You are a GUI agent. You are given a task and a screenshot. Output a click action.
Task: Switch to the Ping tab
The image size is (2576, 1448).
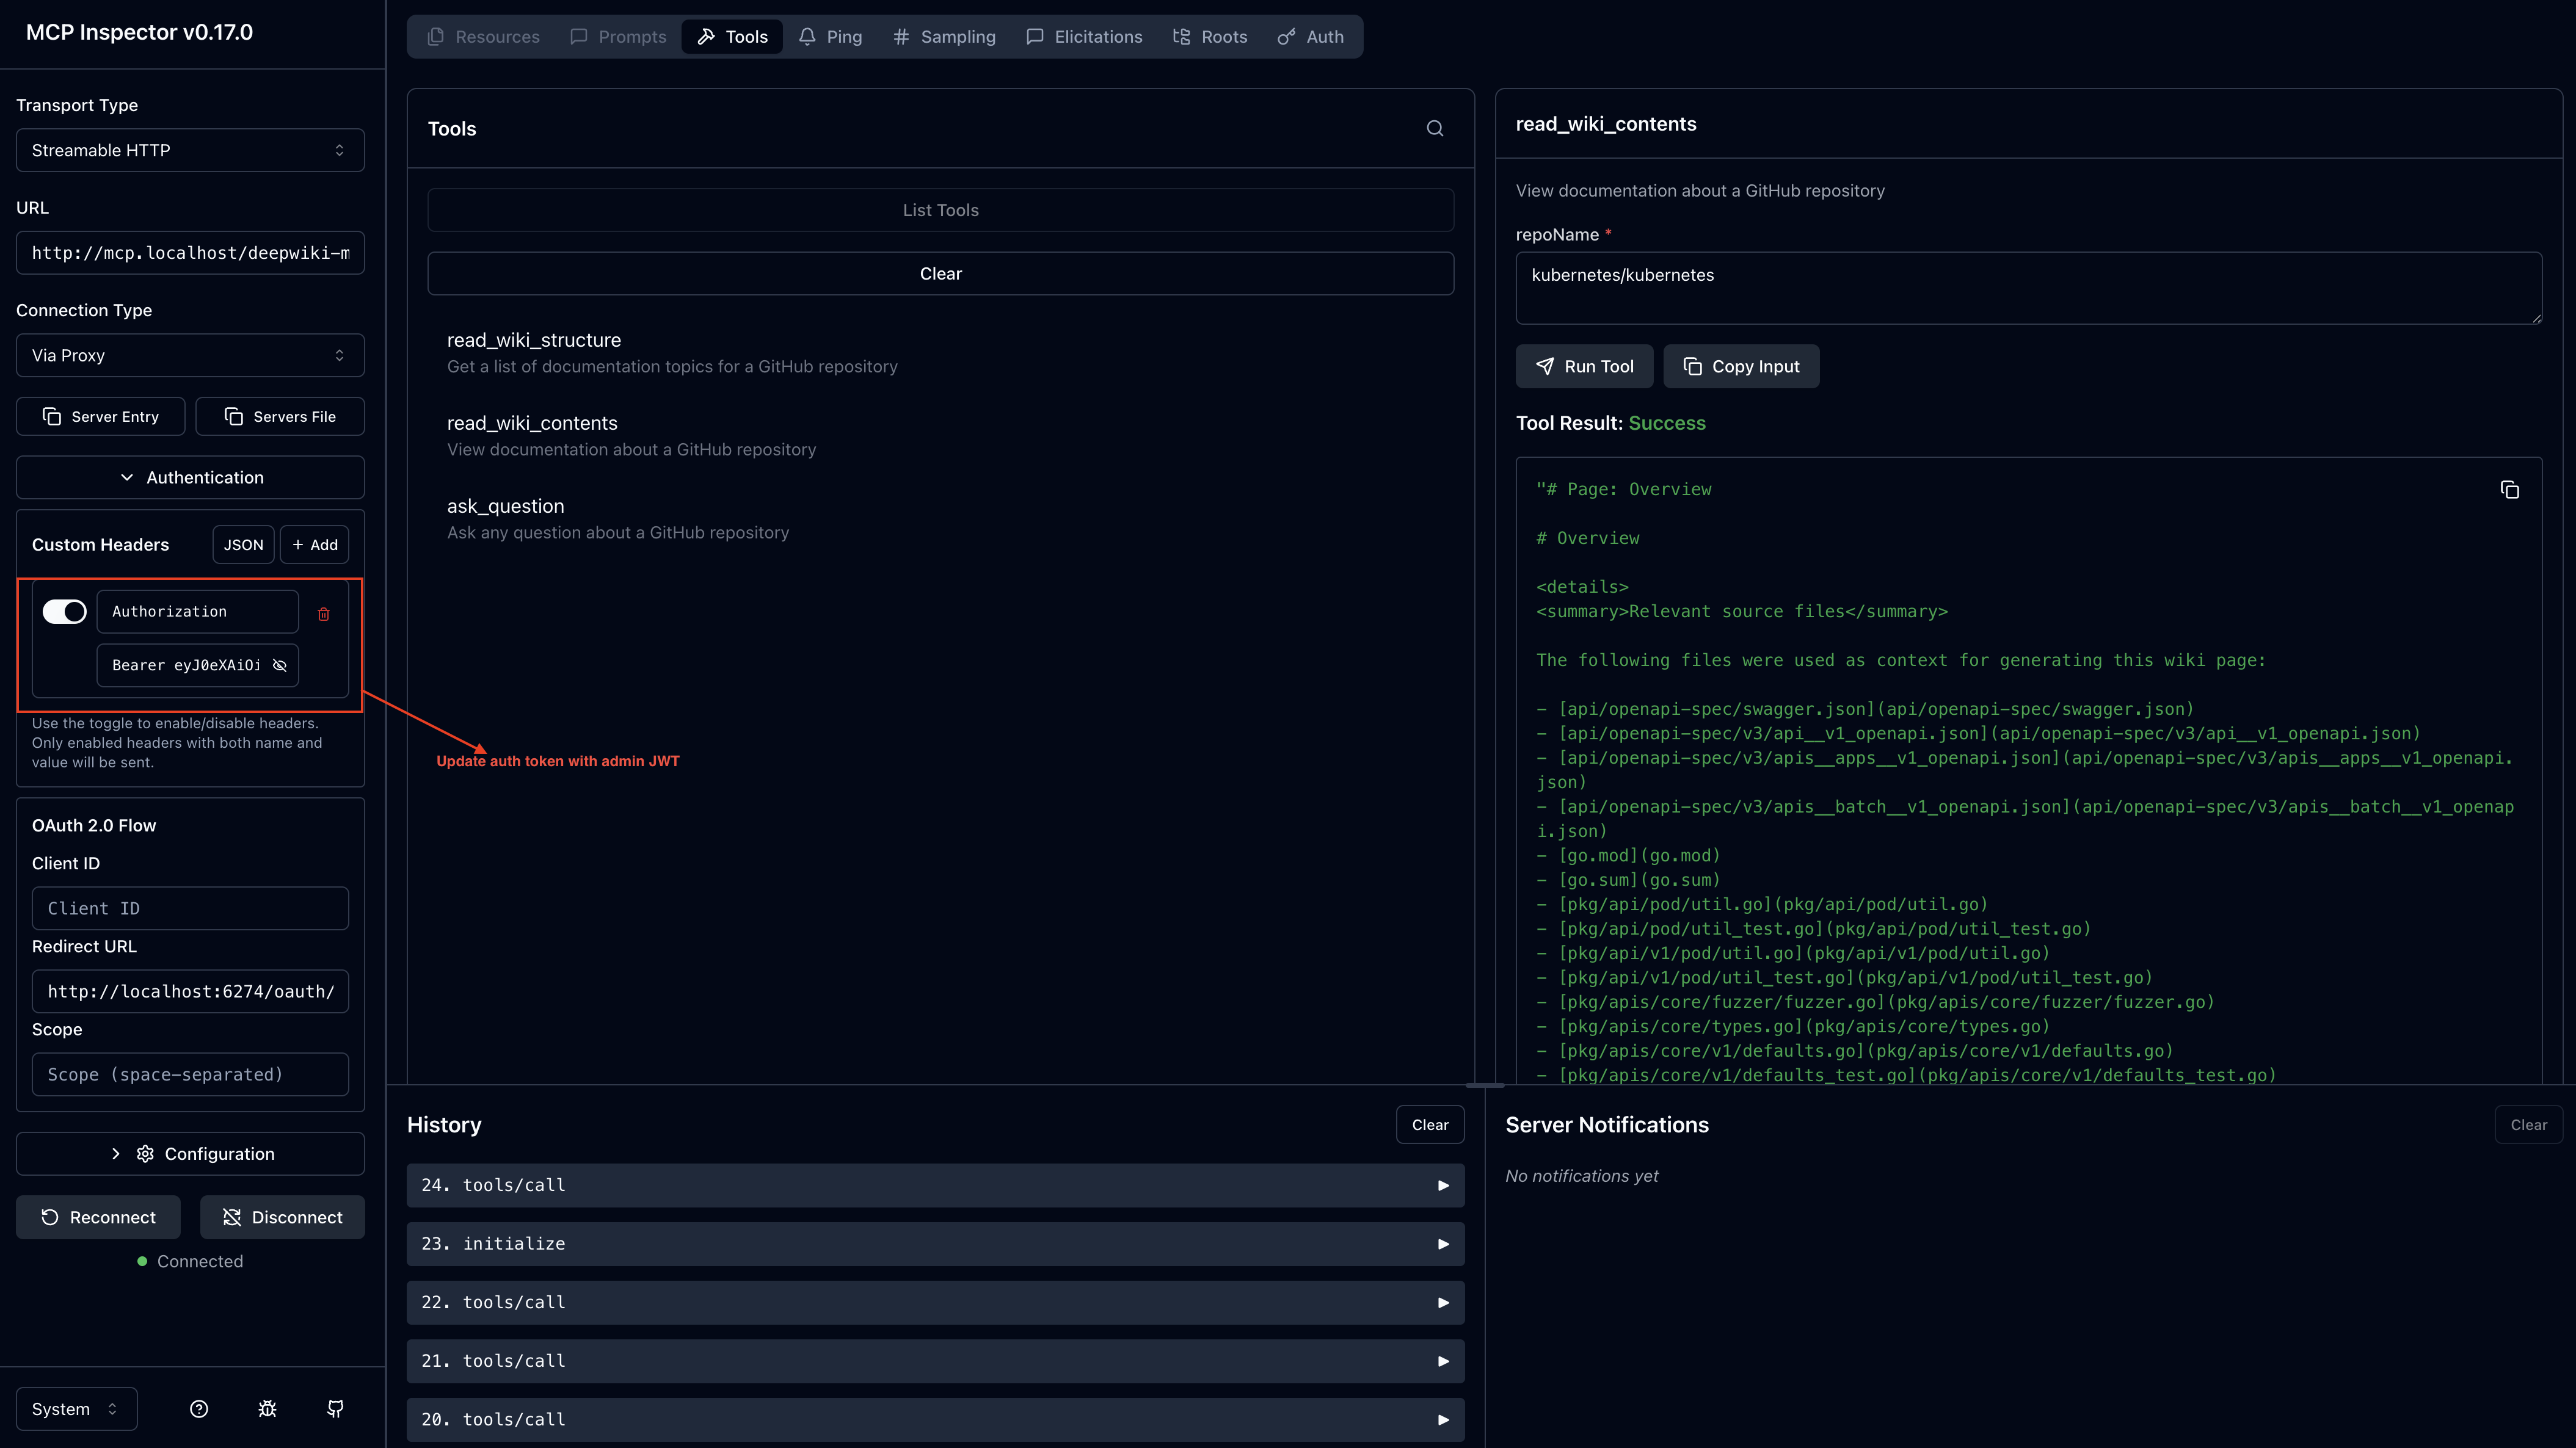[x=830, y=37]
